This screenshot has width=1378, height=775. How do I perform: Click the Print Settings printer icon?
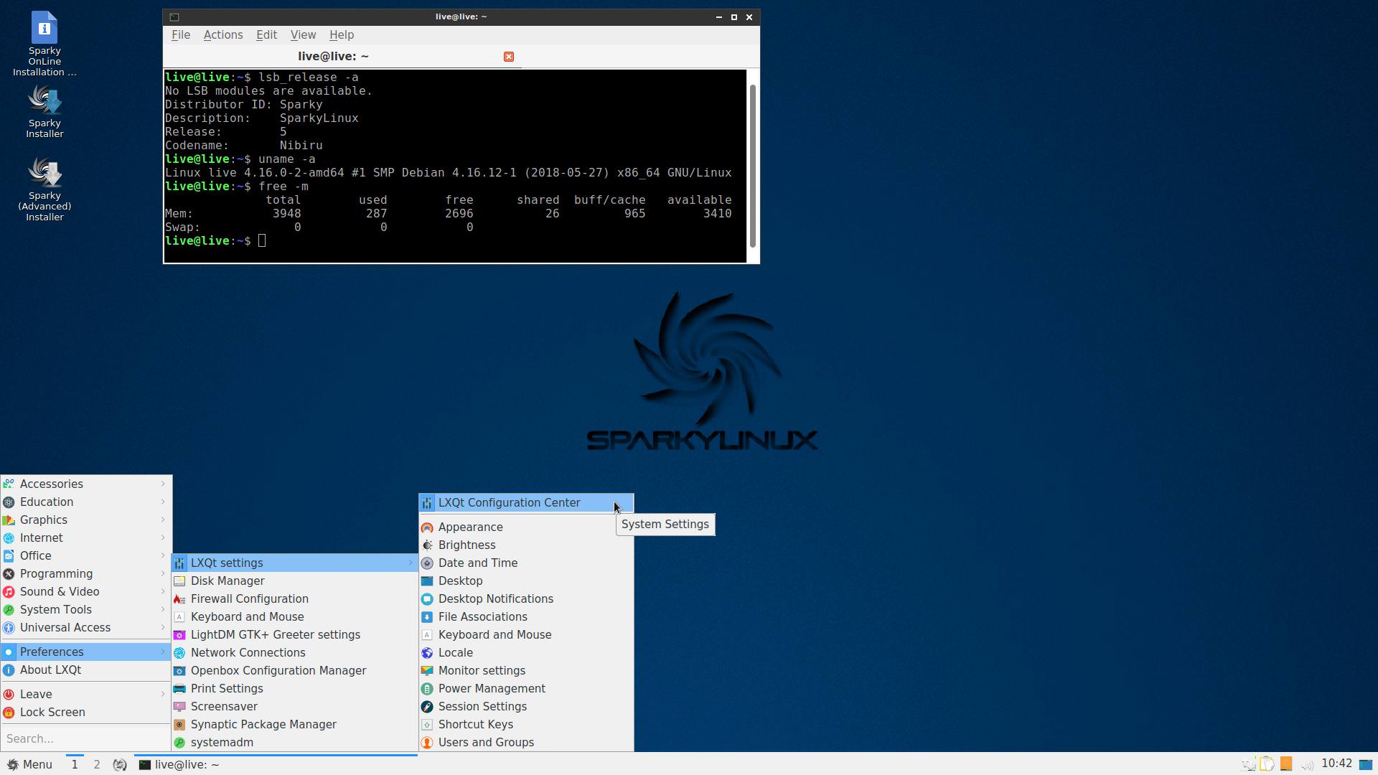(179, 689)
